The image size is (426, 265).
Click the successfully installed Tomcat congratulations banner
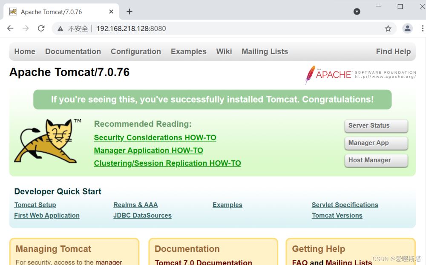pos(213,100)
